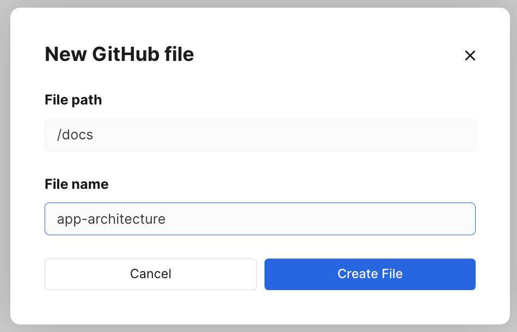Abort new file with the white Cancel button

(151, 274)
